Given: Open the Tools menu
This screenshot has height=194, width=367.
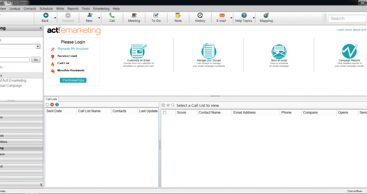Looking at the screenshot, I should coord(86,9).
